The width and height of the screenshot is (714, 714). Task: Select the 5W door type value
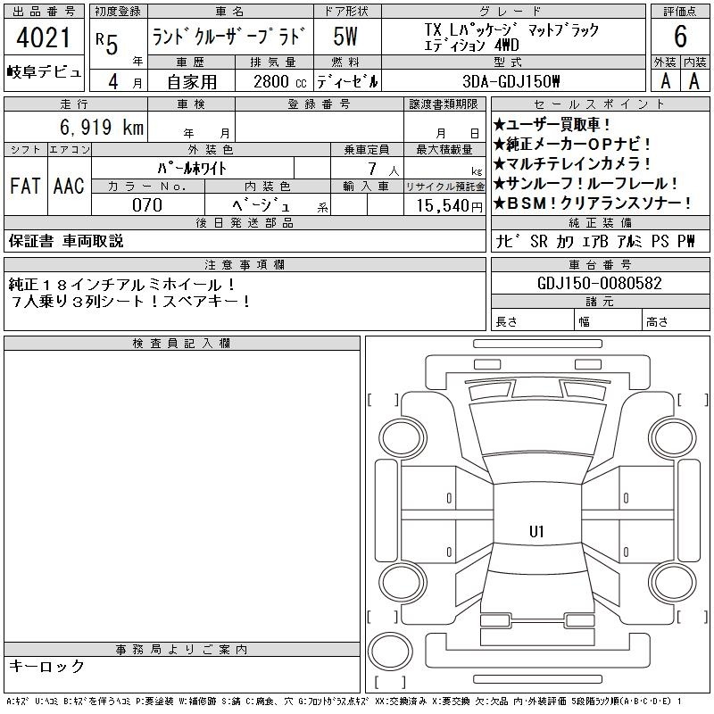[x=348, y=37]
